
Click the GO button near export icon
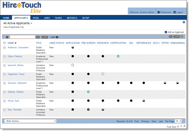(171, 37)
